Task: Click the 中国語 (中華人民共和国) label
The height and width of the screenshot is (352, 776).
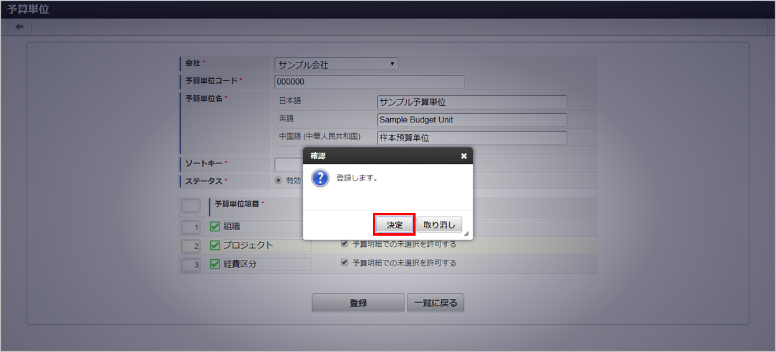Action: pos(319,136)
